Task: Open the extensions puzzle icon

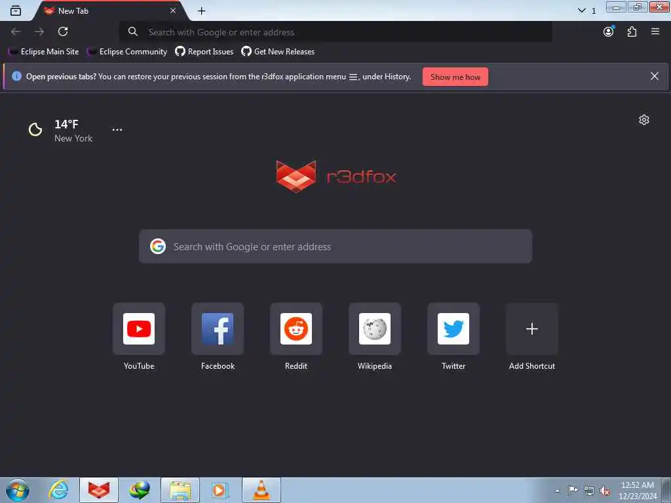Action: tap(632, 31)
